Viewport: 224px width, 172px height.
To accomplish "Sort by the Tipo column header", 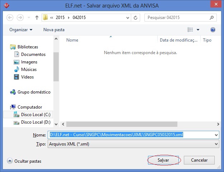I will click(x=207, y=40).
